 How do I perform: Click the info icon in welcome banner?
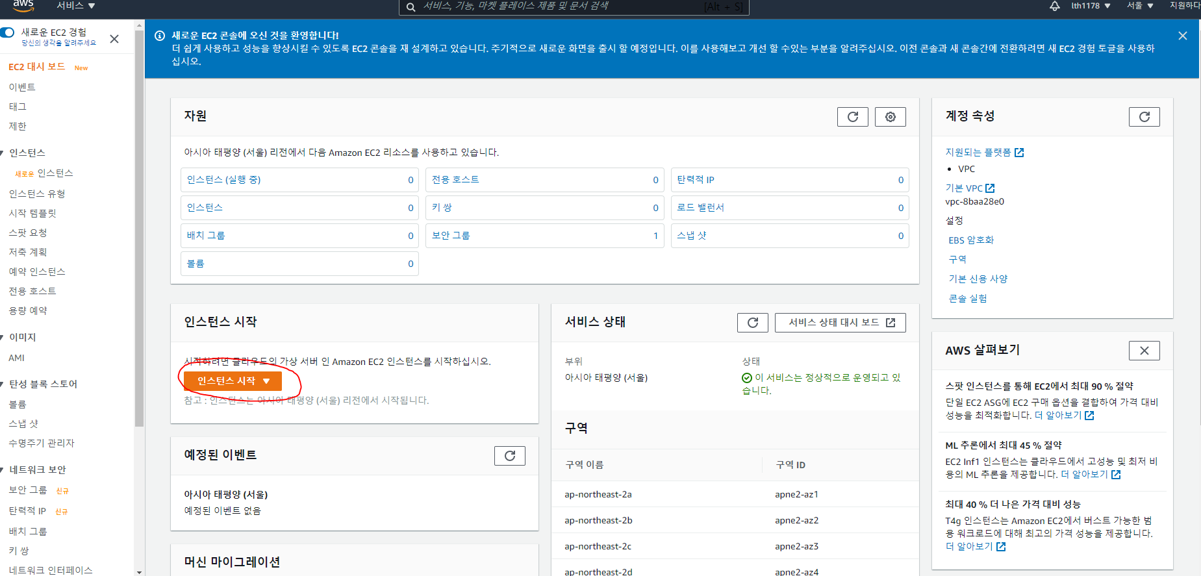(160, 36)
